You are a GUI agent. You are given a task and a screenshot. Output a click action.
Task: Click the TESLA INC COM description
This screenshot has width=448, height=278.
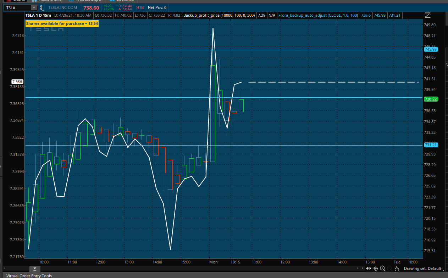(62, 7)
